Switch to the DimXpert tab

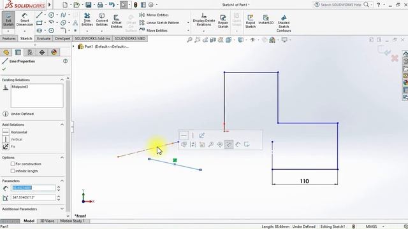click(62, 38)
